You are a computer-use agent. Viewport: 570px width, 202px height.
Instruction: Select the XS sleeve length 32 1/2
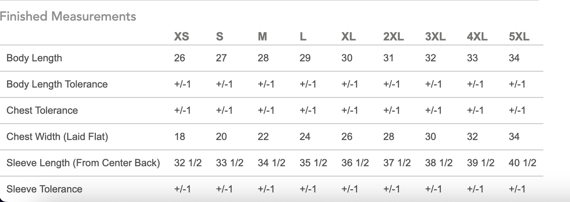(188, 163)
